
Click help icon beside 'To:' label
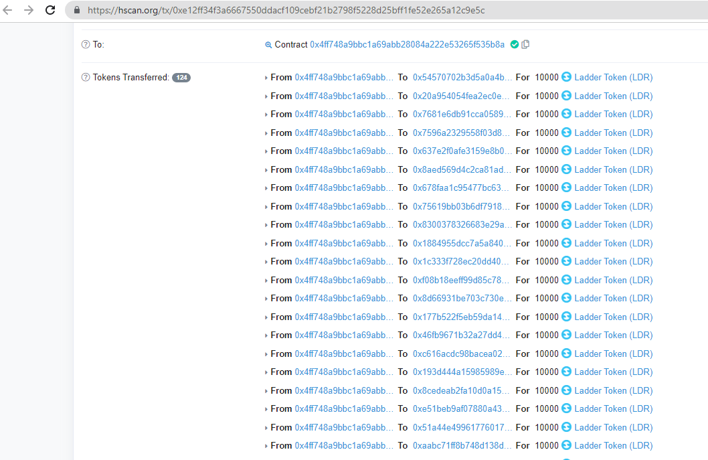[x=86, y=44]
